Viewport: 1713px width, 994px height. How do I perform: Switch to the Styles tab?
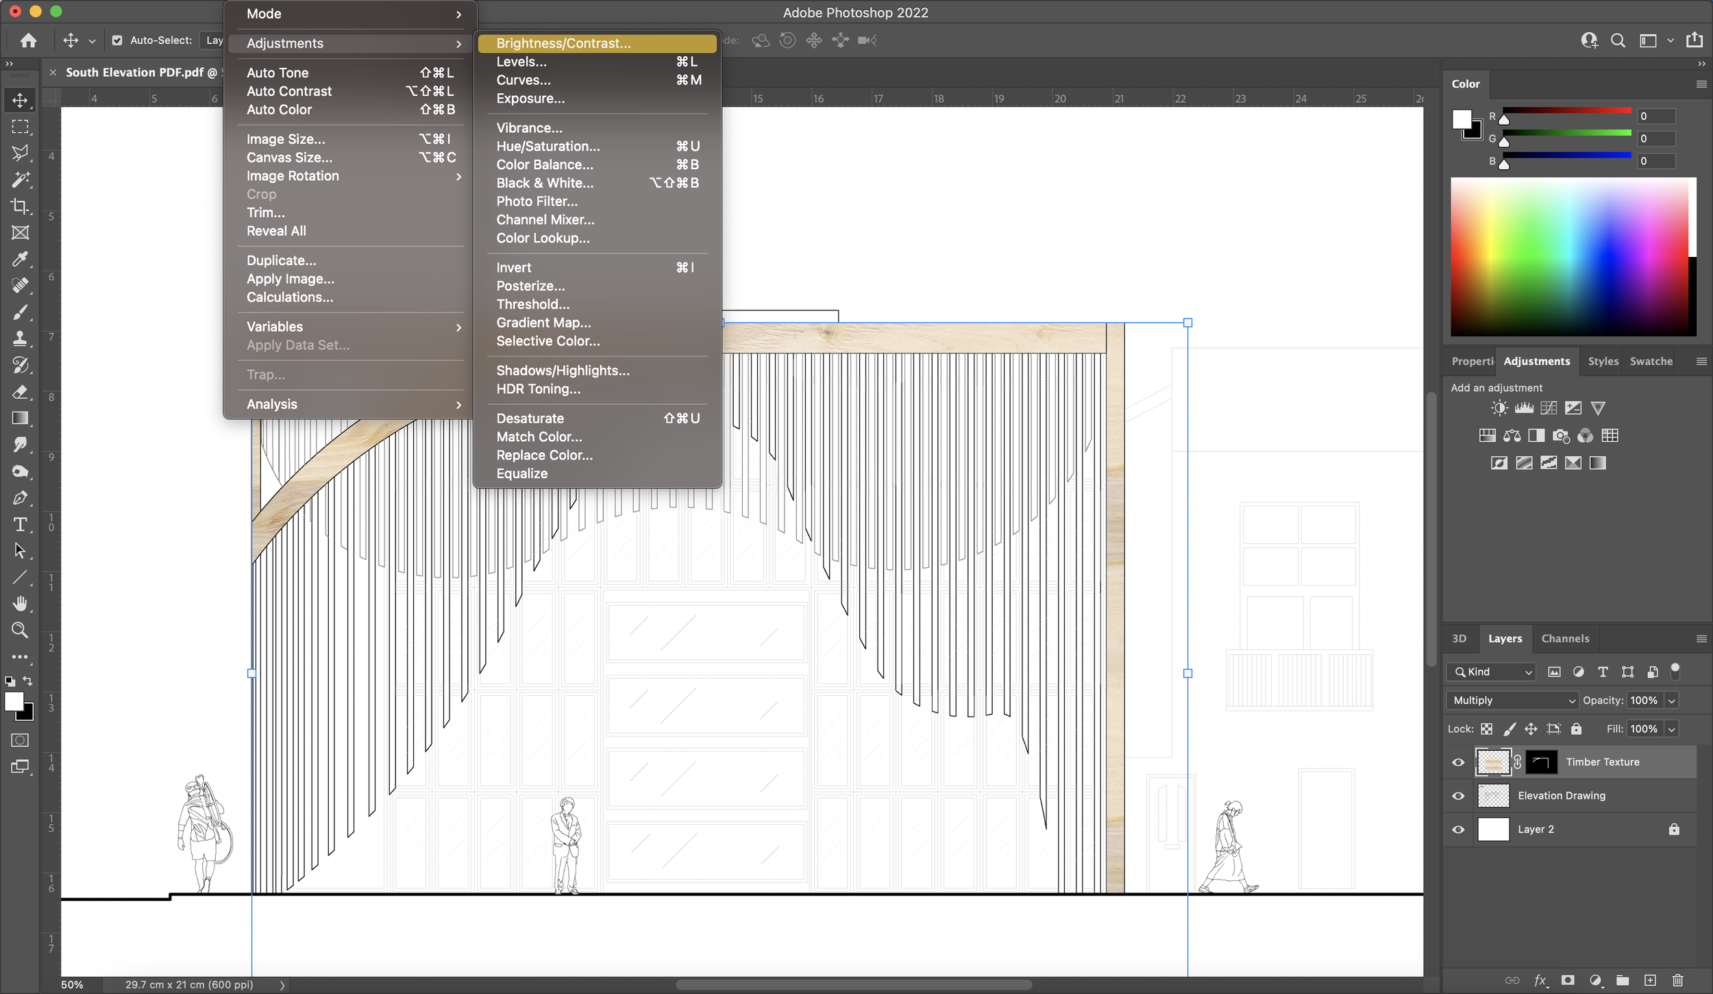[x=1603, y=361]
